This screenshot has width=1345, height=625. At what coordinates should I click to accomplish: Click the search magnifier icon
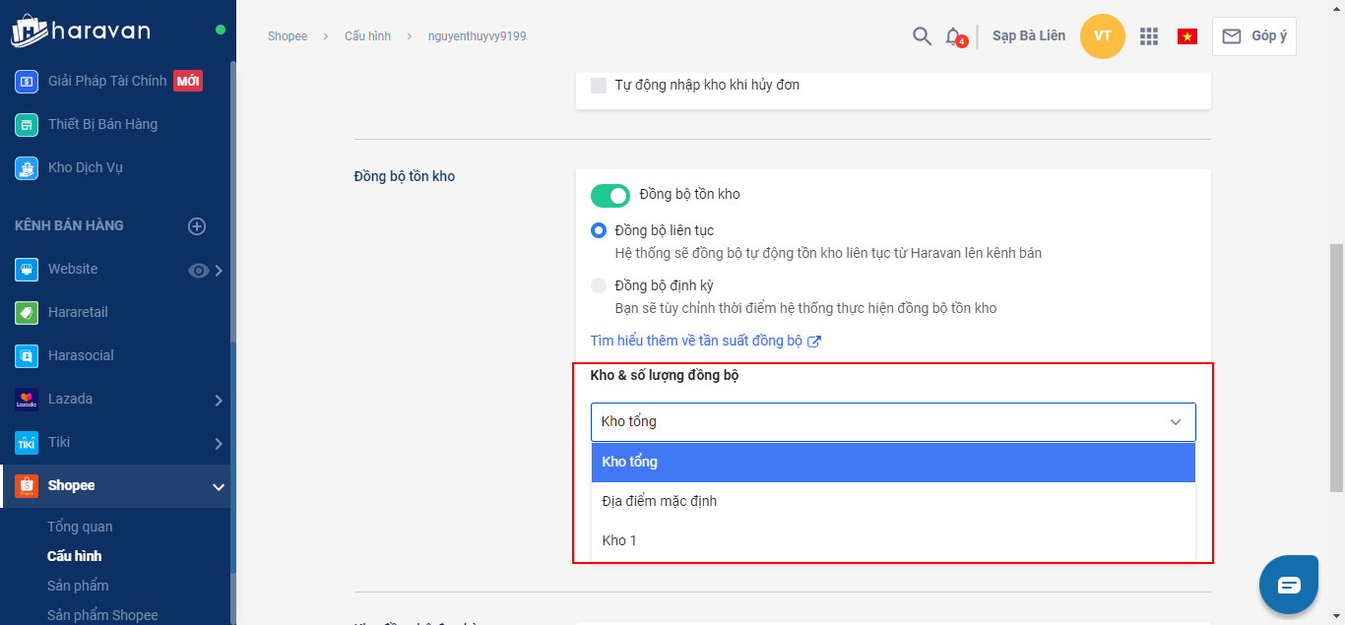tap(922, 36)
